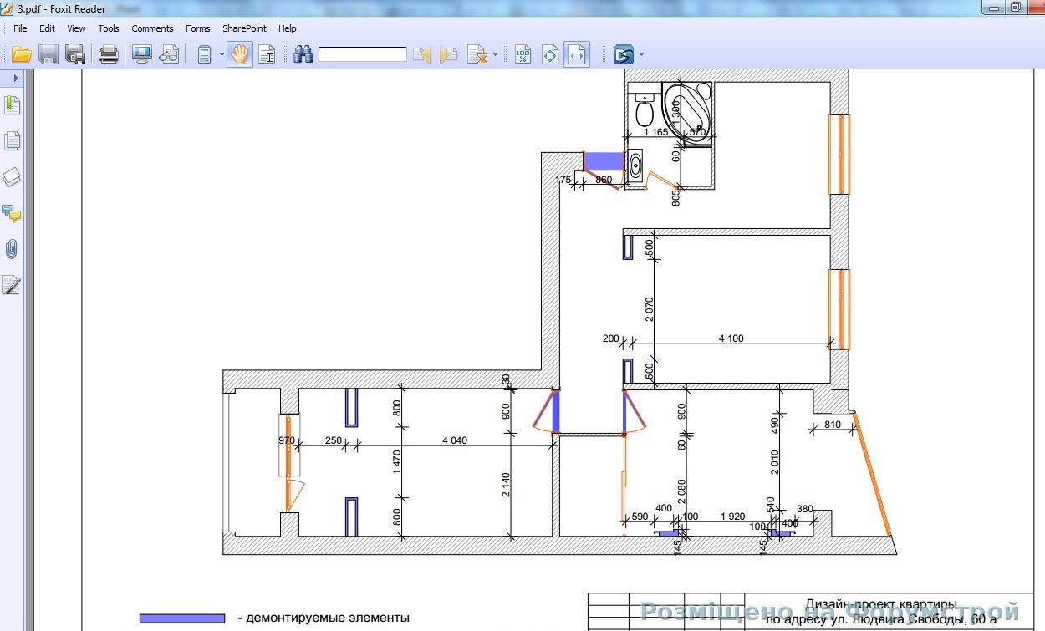1045x631 pixels.
Task: Click the Open folder icon
Action: coord(22,55)
